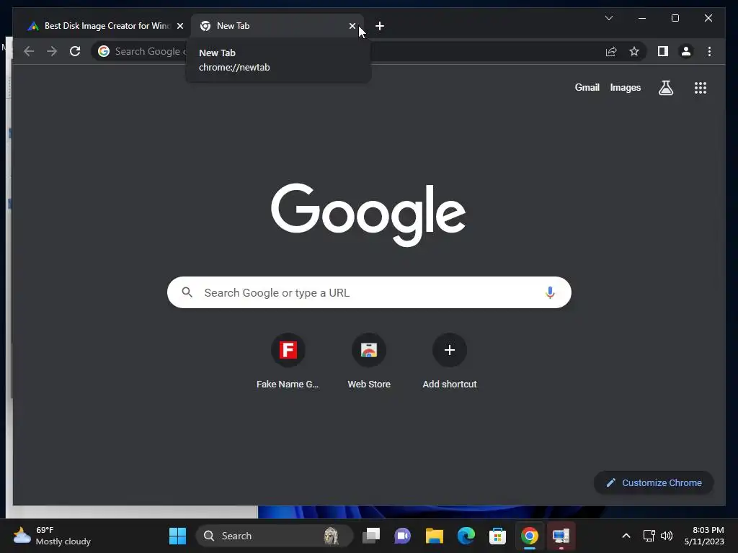
Task: Expand the tab search dropdown arrow
Action: 608,18
